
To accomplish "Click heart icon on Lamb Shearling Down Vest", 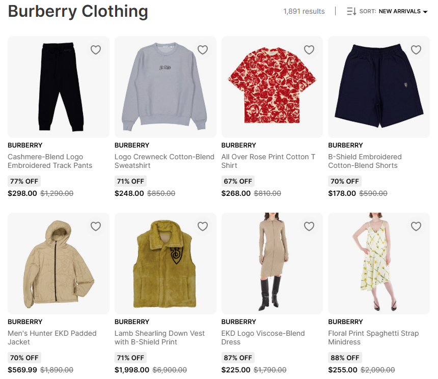I will [x=203, y=226].
